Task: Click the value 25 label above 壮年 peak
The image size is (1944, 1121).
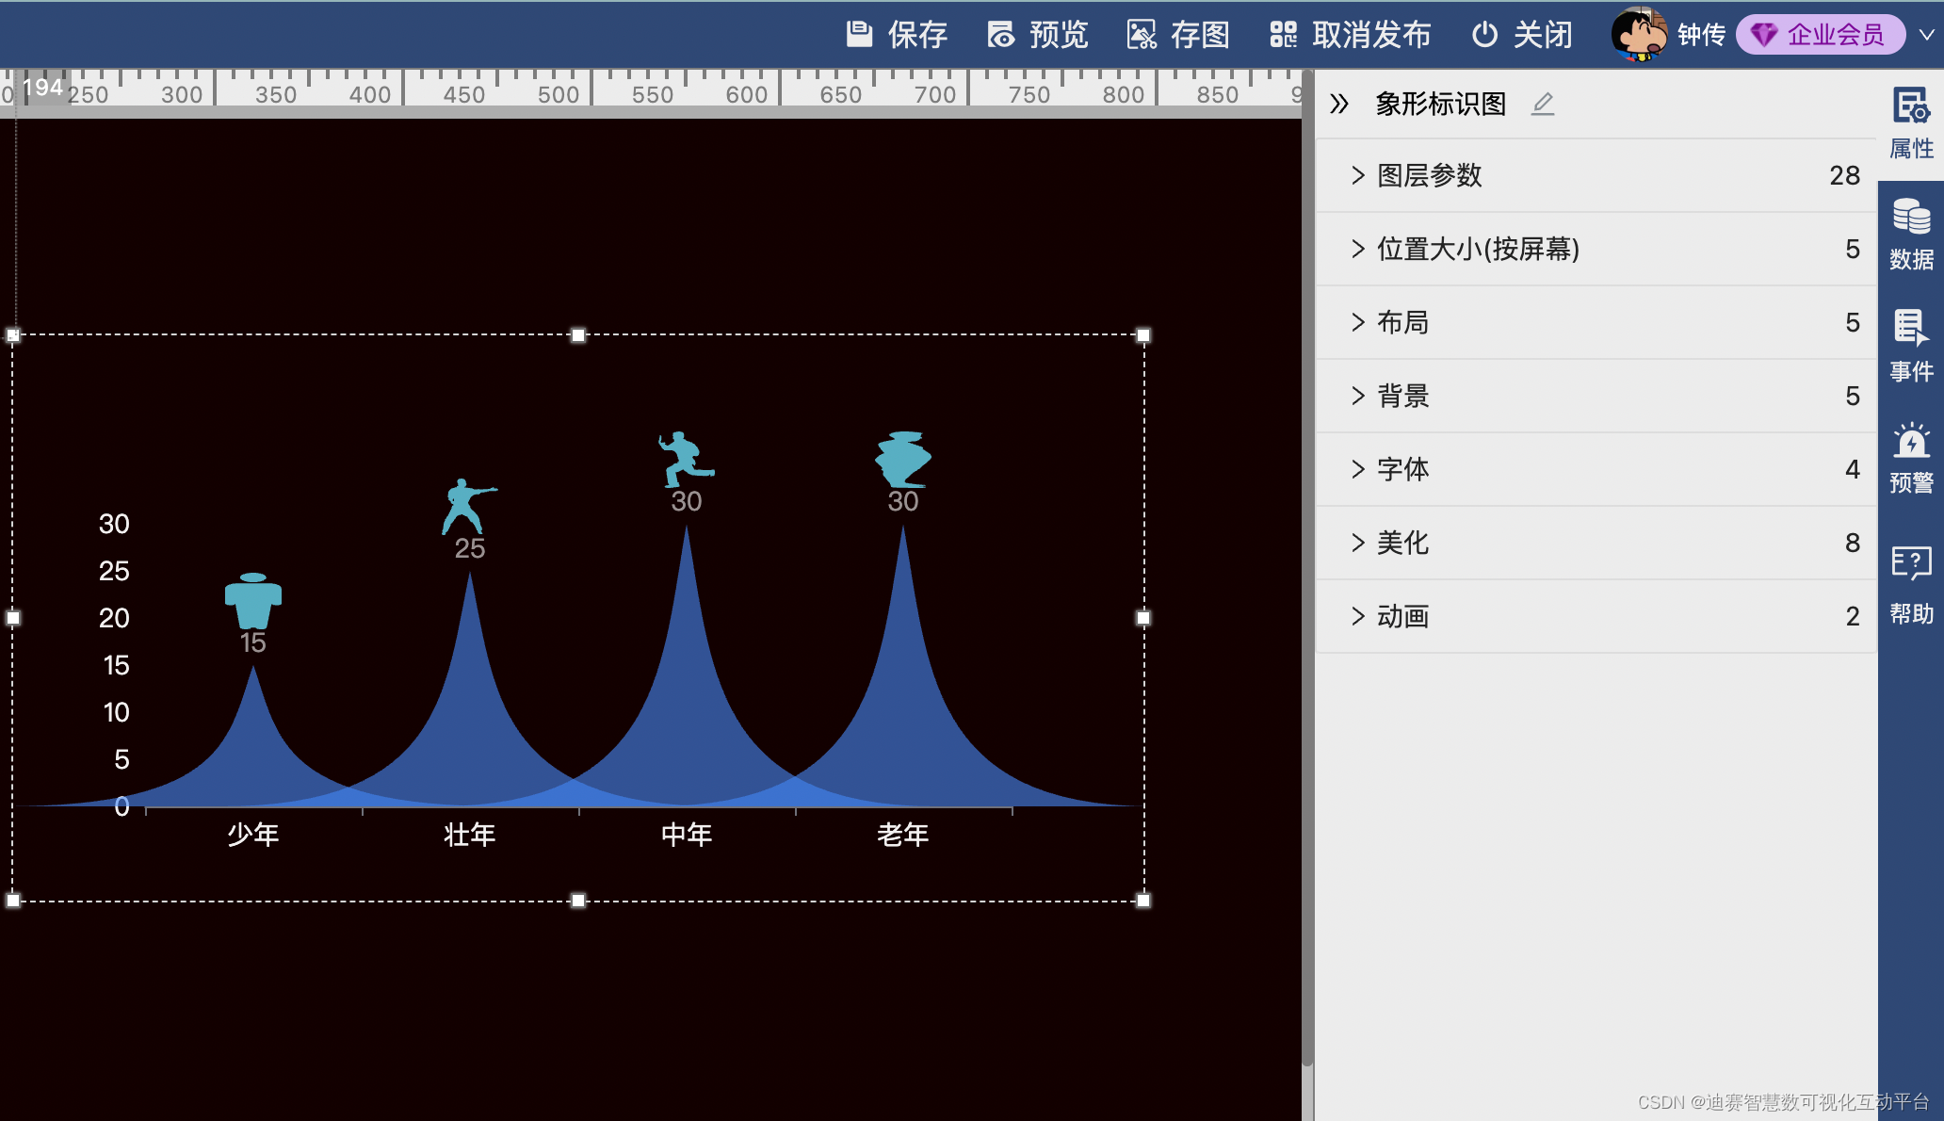Action: [x=470, y=548]
